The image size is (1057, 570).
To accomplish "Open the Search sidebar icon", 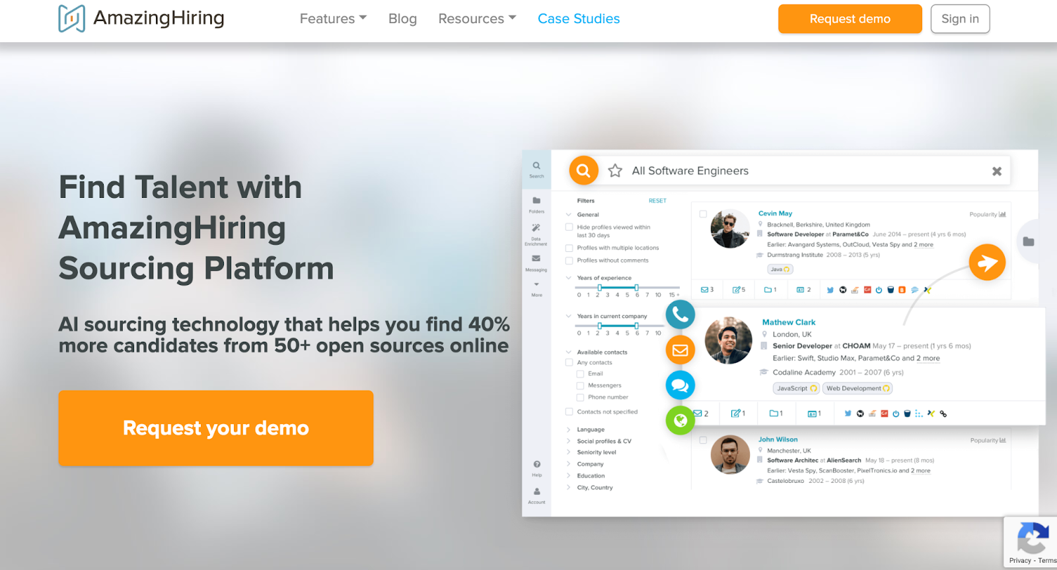I will tap(536, 170).
